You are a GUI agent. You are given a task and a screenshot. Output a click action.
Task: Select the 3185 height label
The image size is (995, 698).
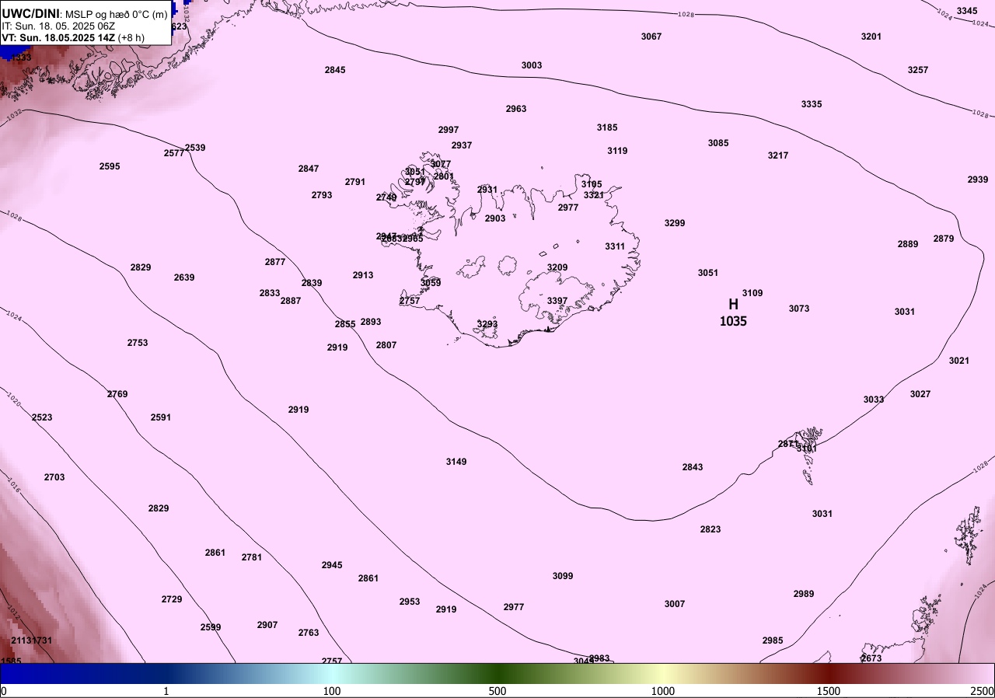[607, 127]
